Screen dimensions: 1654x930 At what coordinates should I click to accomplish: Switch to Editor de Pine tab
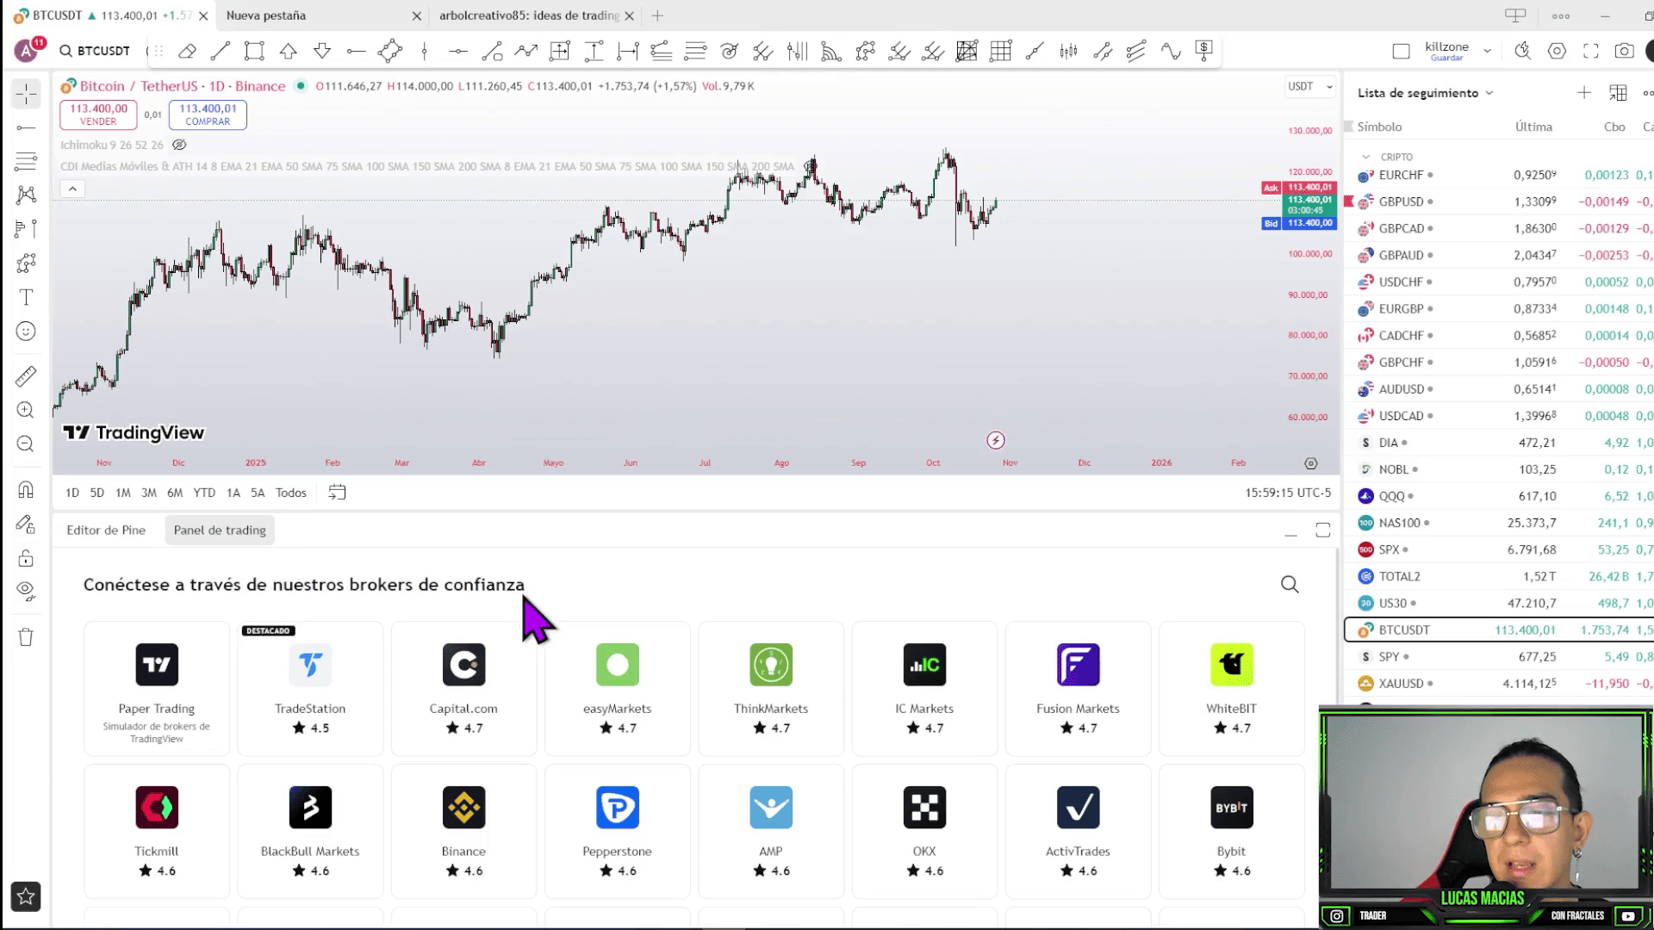point(106,530)
